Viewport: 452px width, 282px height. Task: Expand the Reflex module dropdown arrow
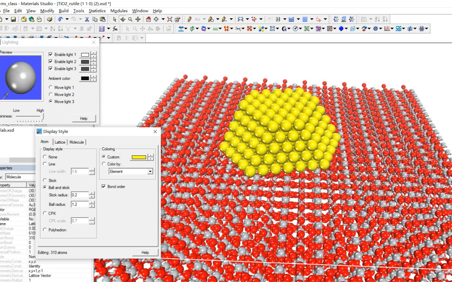coord(392,29)
